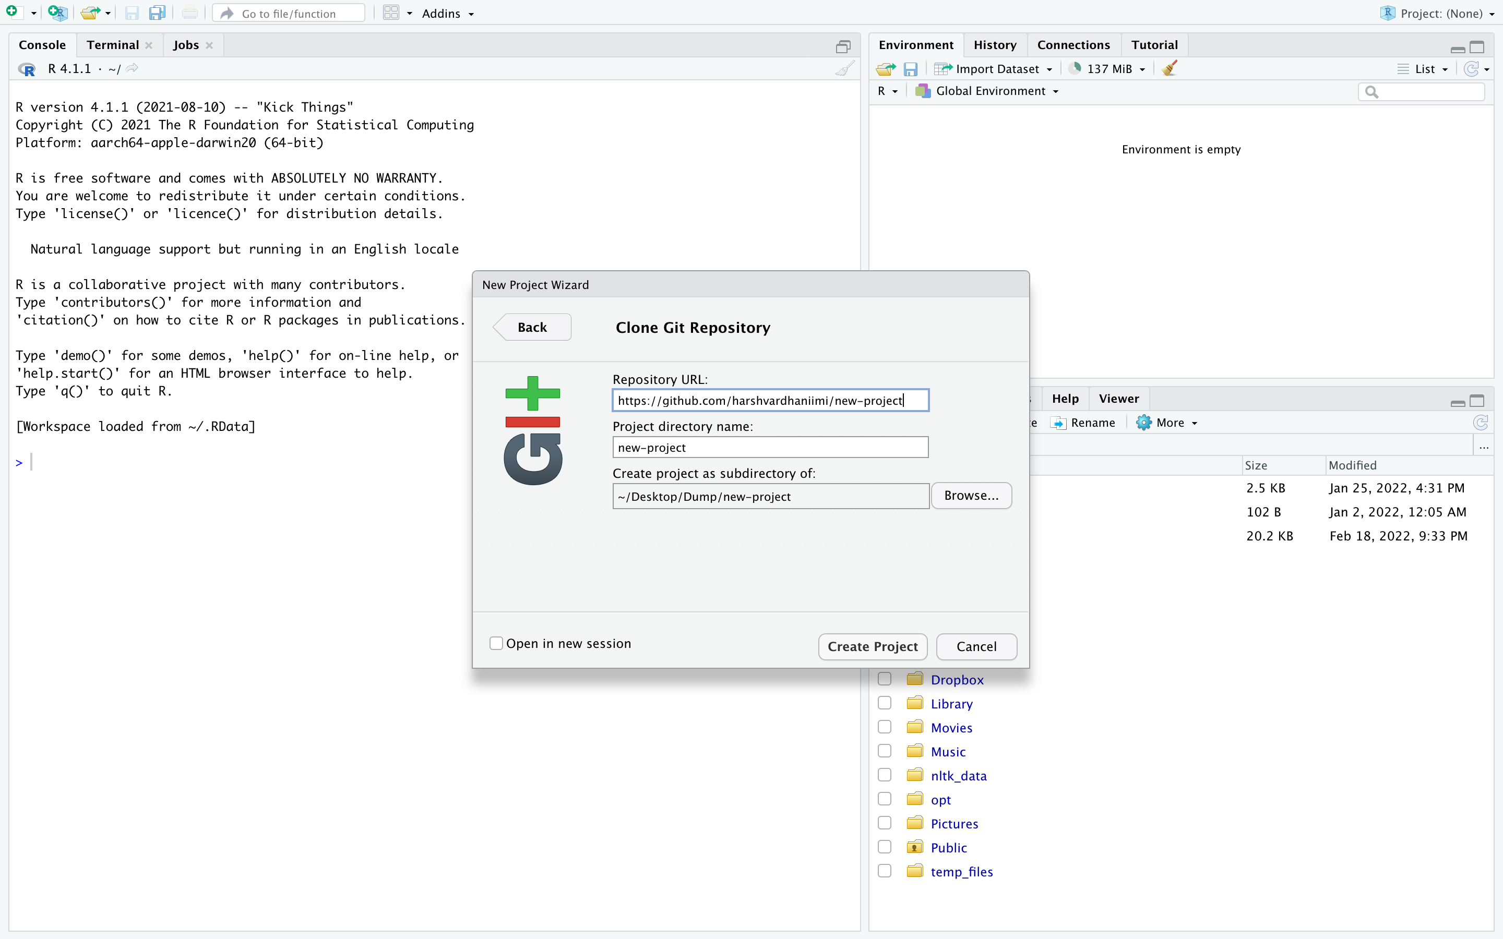The height and width of the screenshot is (939, 1503).
Task: Click the Browse button for subdirectory
Action: [971, 496]
